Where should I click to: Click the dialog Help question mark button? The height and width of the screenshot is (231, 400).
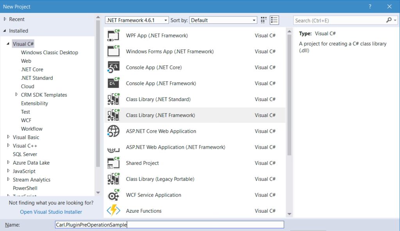(370, 7)
